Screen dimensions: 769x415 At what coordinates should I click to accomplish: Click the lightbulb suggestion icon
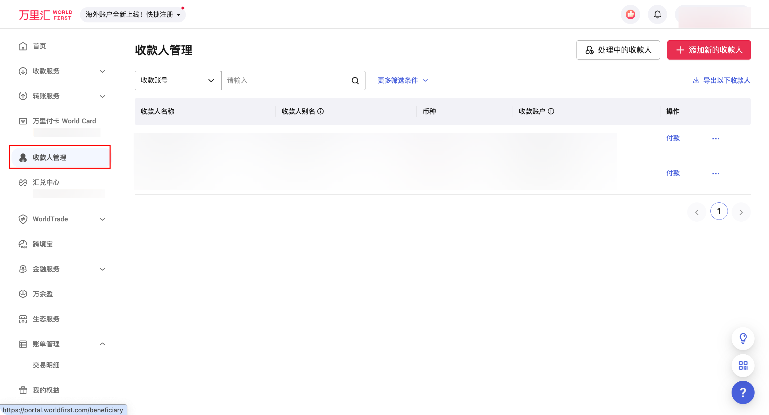point(743,338)
